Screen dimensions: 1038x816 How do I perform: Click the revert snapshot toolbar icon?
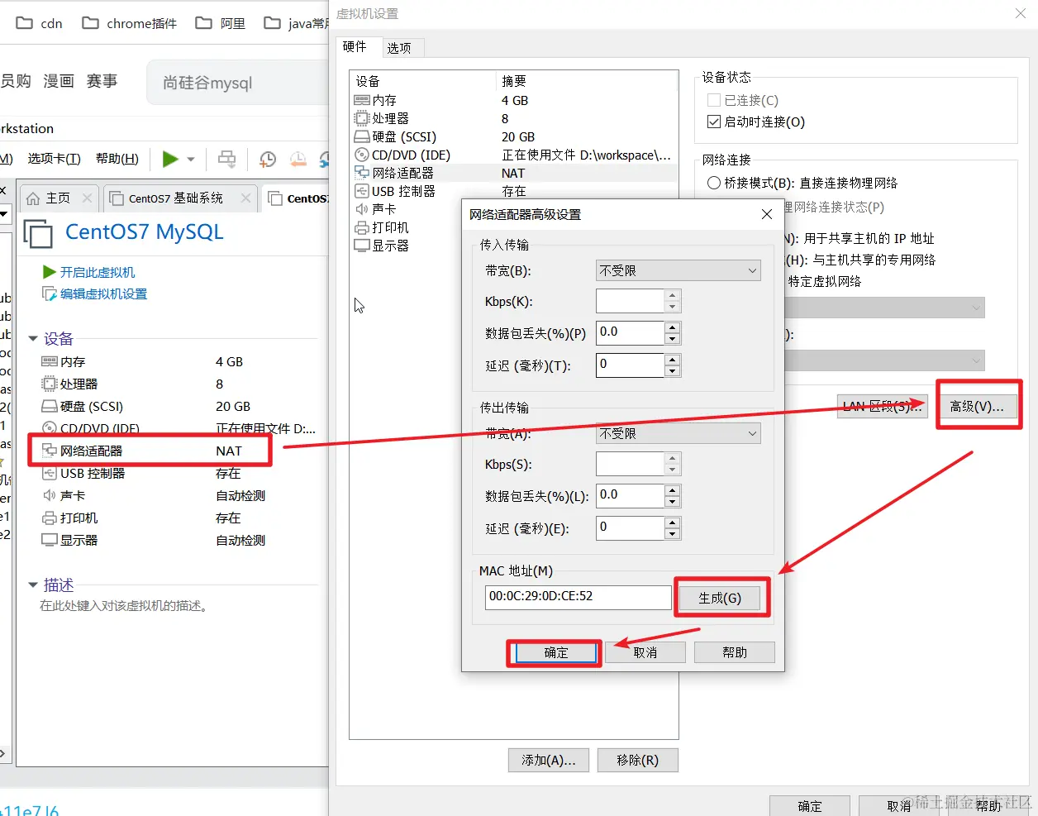coord(298,159)
